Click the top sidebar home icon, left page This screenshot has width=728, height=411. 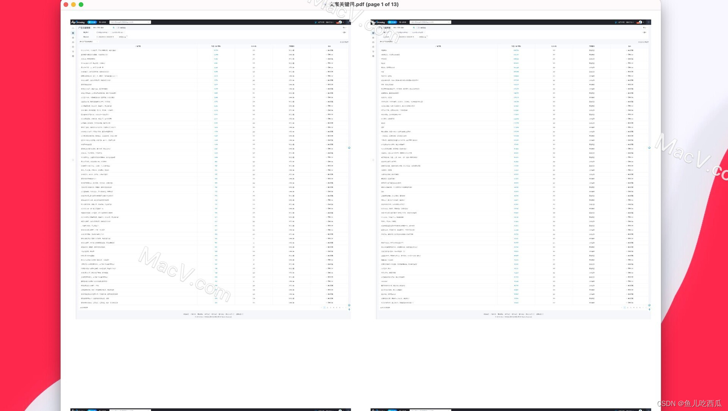(73, 28)
